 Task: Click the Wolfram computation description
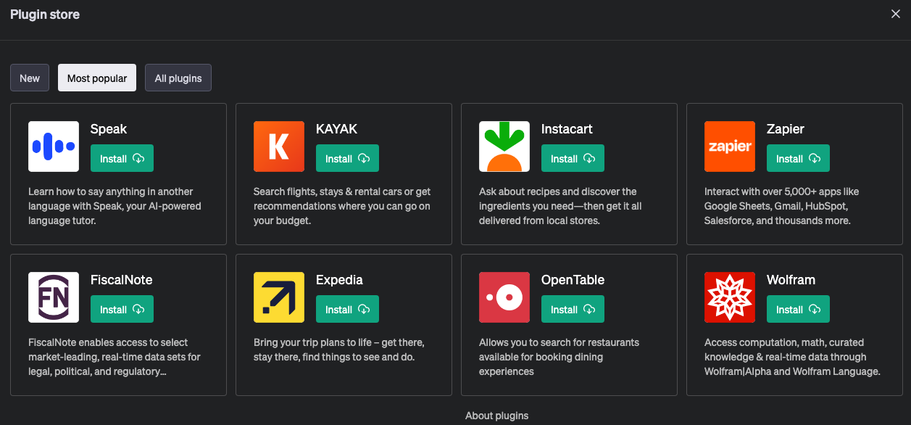(792, 357)
